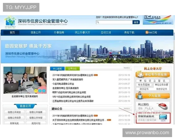
Task: Click the 信息公开规定 button
Action: pos(14,112)
